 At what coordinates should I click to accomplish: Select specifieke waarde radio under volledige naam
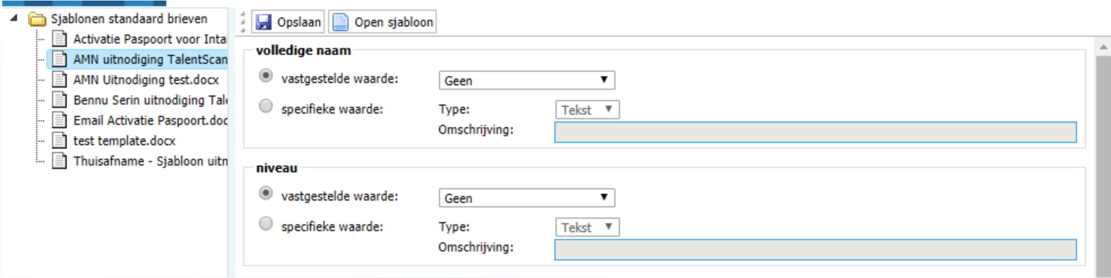coord(266,106)
